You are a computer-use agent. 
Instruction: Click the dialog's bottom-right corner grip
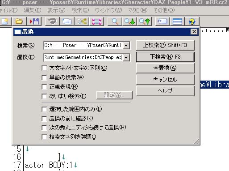pos(196,141)
